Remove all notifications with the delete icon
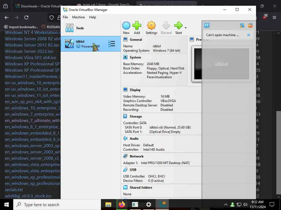The height and width of the screenshot is (210, 281). [x=250, y=25]
